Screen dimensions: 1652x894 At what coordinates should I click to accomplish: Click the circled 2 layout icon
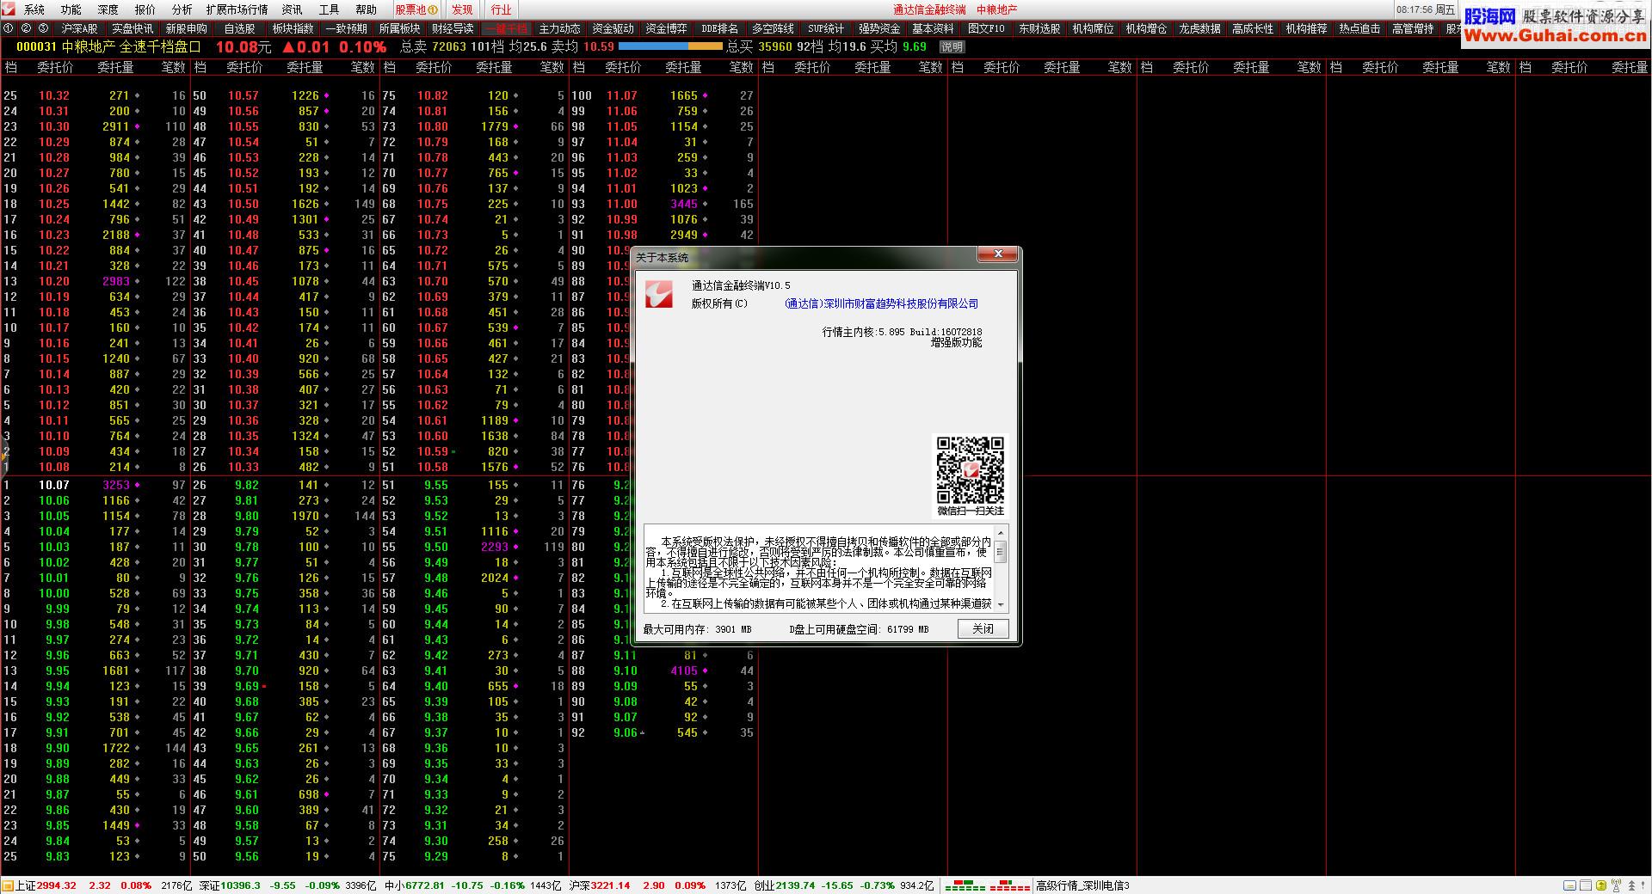pos(26,28)
